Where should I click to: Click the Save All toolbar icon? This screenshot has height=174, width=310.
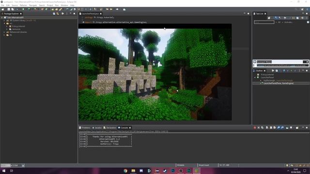pyautogui.click(x=13, y=9)
